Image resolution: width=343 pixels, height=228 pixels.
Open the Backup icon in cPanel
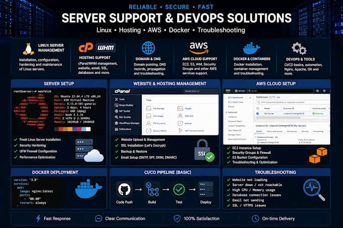click(180, 123)
